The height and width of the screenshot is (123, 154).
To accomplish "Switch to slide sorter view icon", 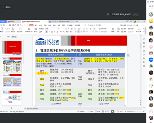I will click(106, 111).
